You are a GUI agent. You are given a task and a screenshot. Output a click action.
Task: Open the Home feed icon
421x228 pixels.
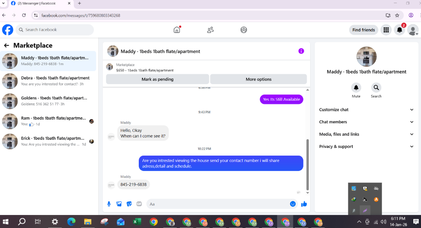coord(177,30)
